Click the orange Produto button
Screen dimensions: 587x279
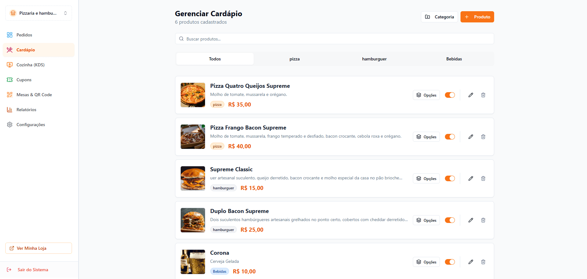pyautogui.click(x=477, y=17)
